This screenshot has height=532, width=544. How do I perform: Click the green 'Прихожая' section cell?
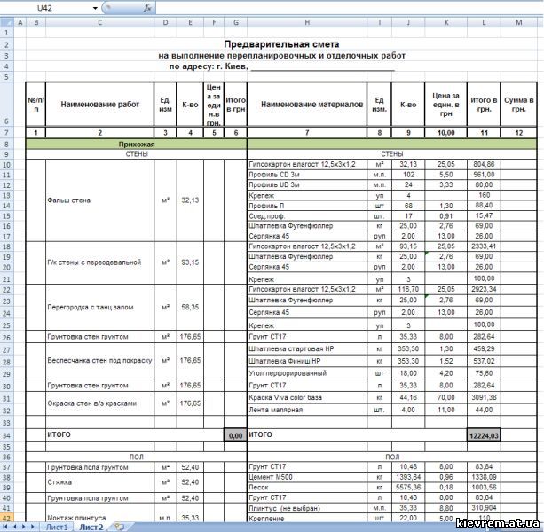click(x=137, y=145)
